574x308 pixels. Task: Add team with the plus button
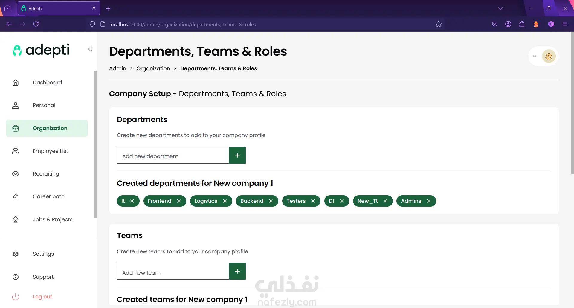pyautogui.click(x=237, y=271)
